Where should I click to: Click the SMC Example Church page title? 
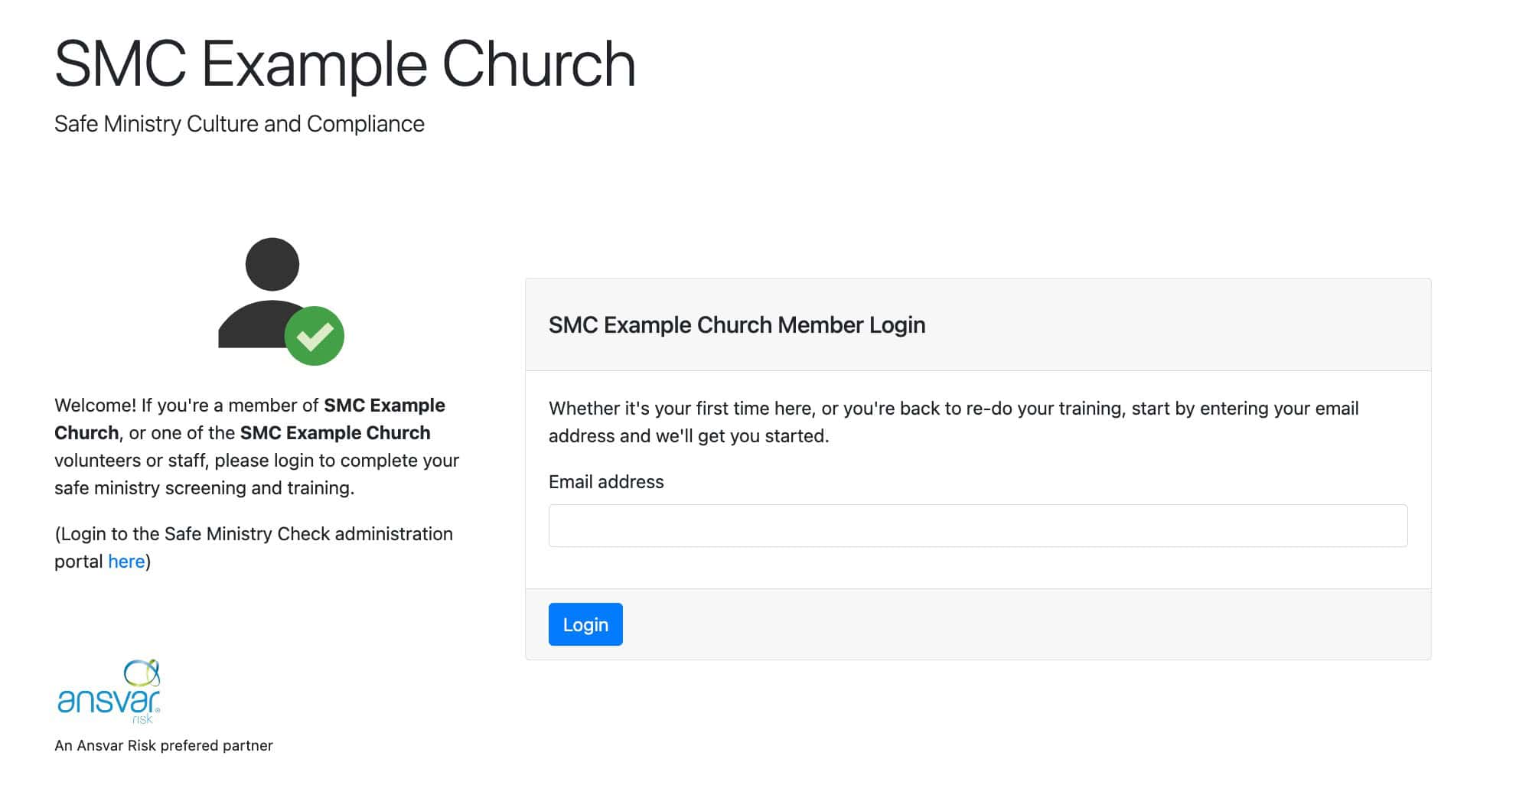(344, 65)
